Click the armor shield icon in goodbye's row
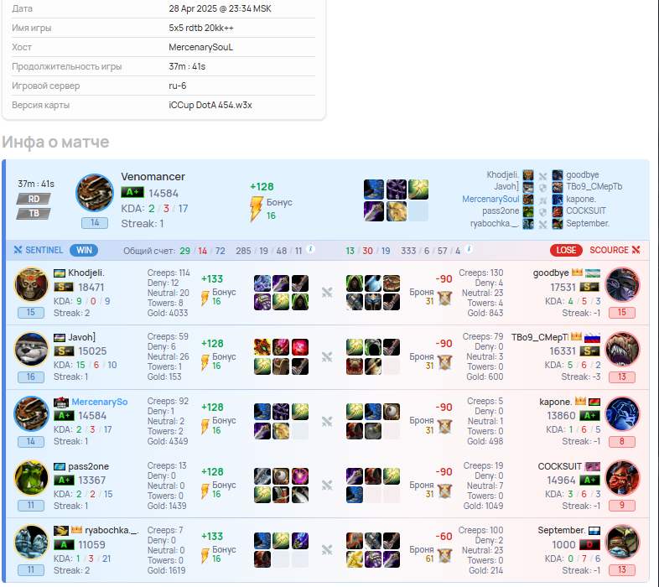Viewport: 659px width, 587px height. 444,298
